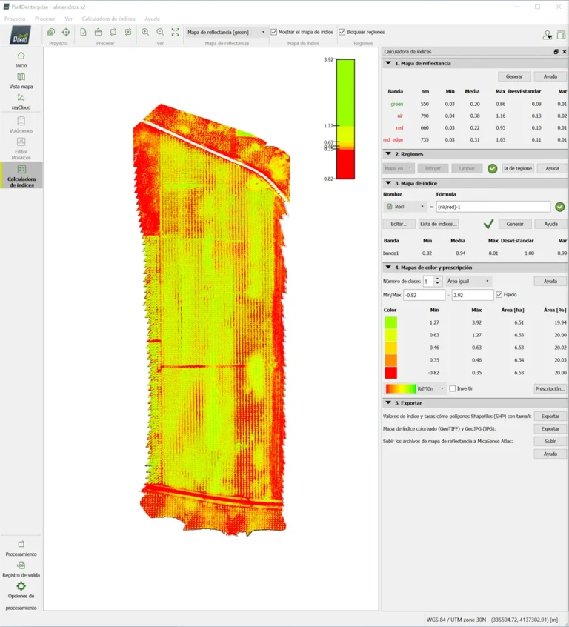Image resolution: width=569 pixels, height=627 pixels.
Task: Open the Editor Mosaicos view
Action: (x=21, y=149)
